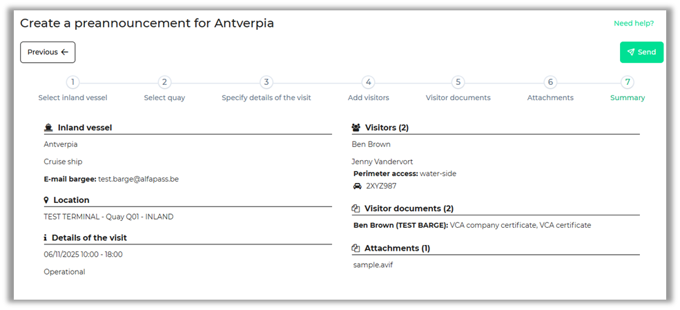Select visitor Jenny Vandervort

[x=382, y=162]
